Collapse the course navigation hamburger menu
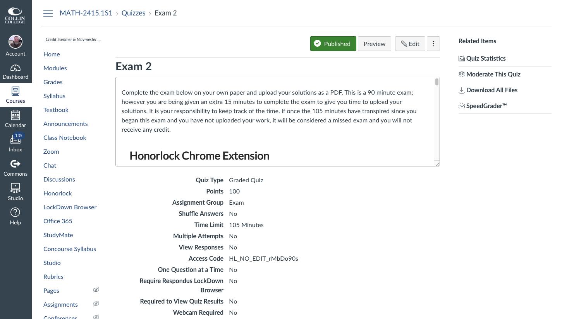This screenshot has width=574, height=319. pos(48,14)
